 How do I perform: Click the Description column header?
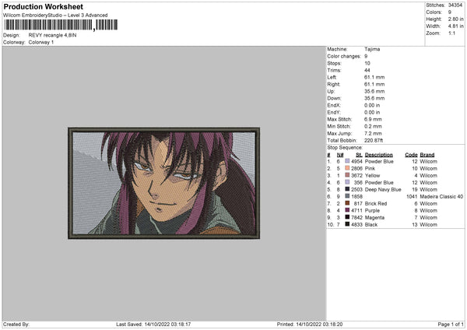(x=379, y=155)
